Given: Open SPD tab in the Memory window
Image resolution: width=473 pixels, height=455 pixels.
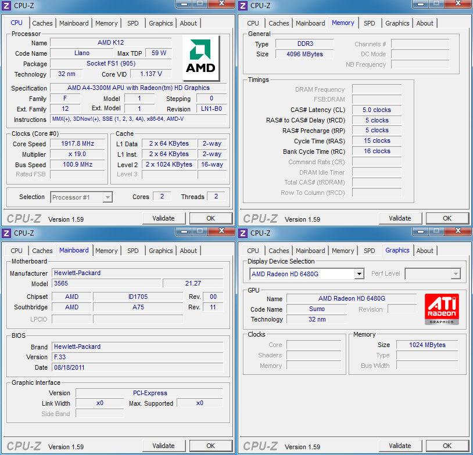Looking at the screenshot, I should coord(369,23).
